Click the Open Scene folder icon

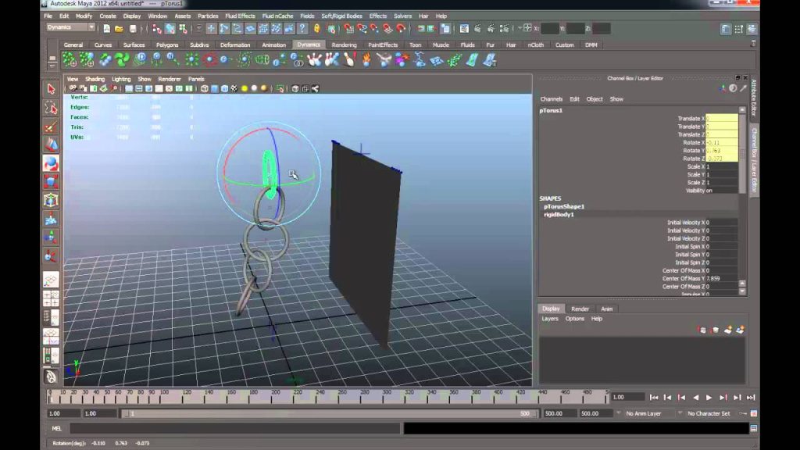point(119,29)
